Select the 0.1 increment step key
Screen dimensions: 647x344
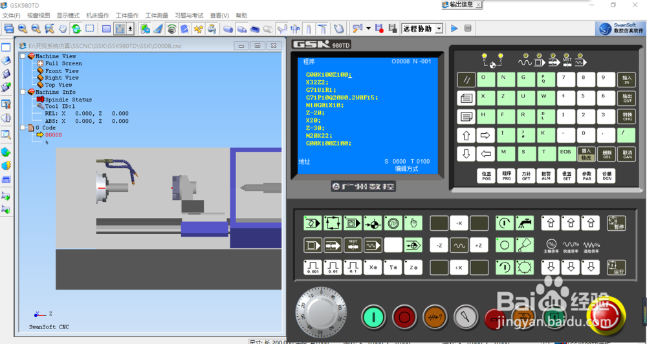coord(353,267)
